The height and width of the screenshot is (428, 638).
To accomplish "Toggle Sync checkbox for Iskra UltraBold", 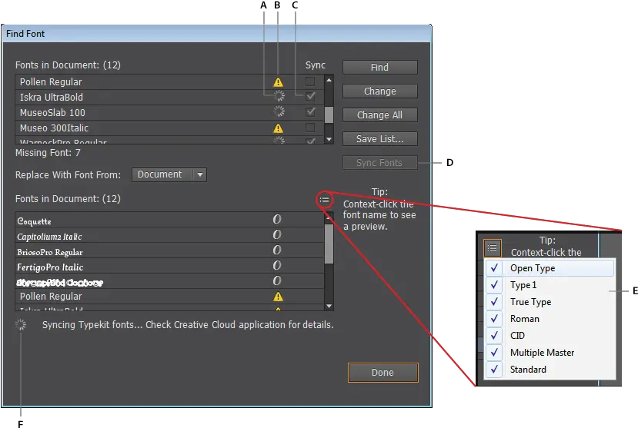I will tap(310, 97).
